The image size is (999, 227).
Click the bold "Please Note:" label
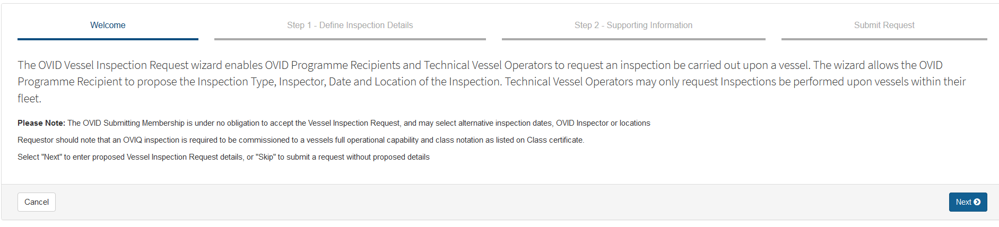click(x=41, y=123)
